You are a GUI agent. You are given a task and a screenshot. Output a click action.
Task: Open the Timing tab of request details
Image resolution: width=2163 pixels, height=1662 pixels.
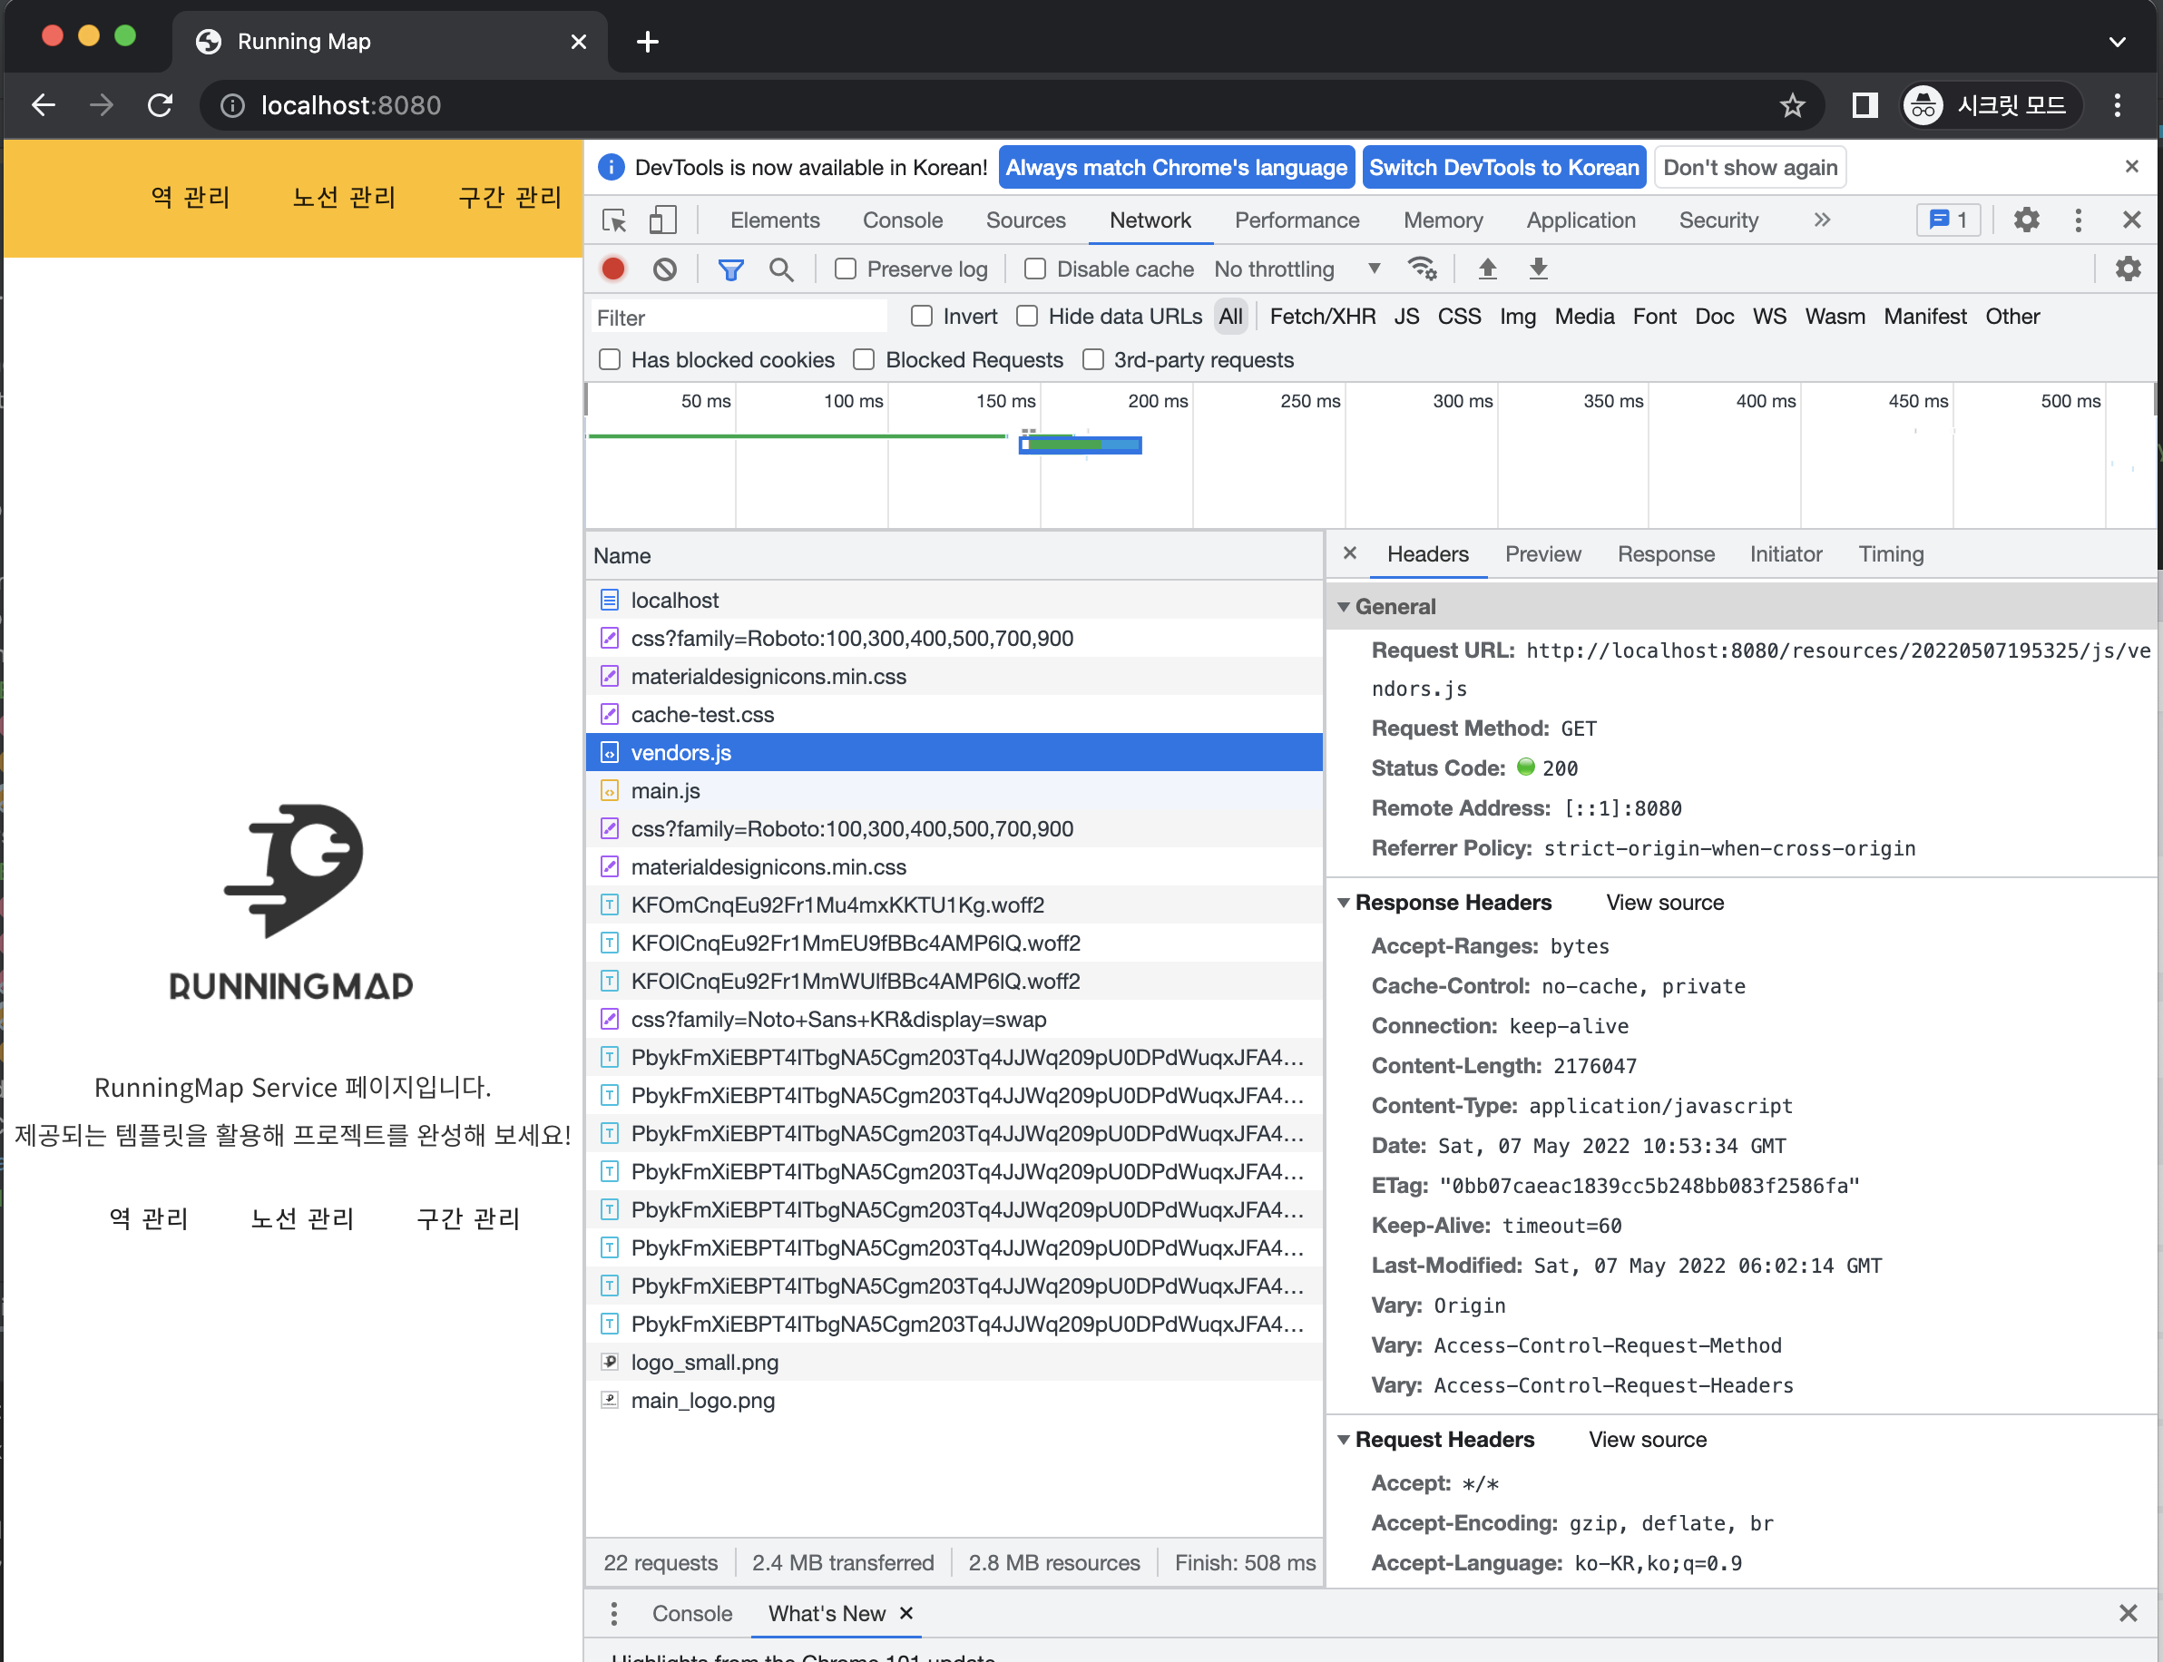tap(1890, 554)
